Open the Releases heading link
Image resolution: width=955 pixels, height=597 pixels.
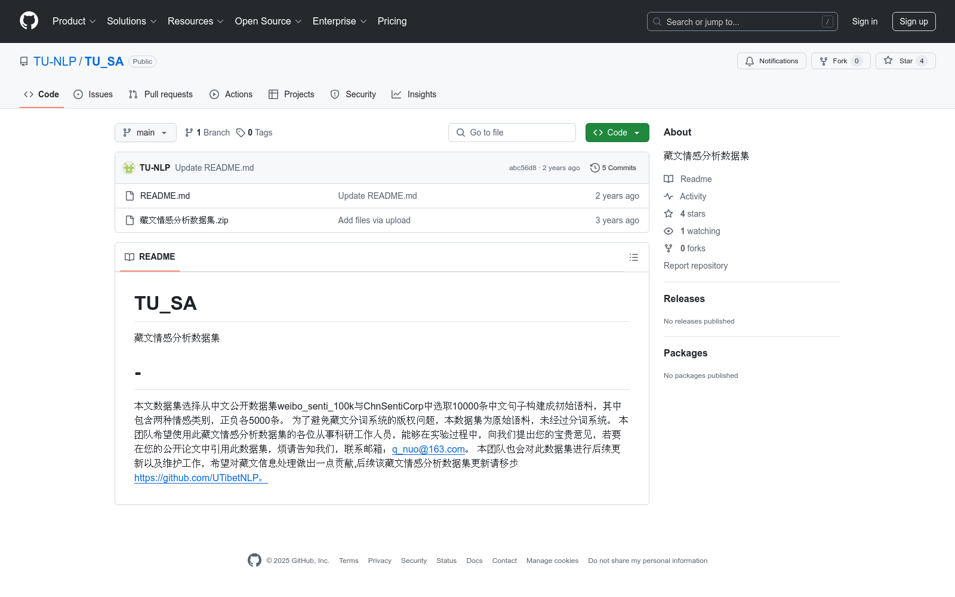point(684,299)
